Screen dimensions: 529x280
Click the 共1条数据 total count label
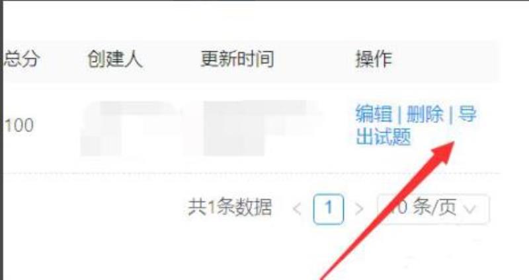229,207
